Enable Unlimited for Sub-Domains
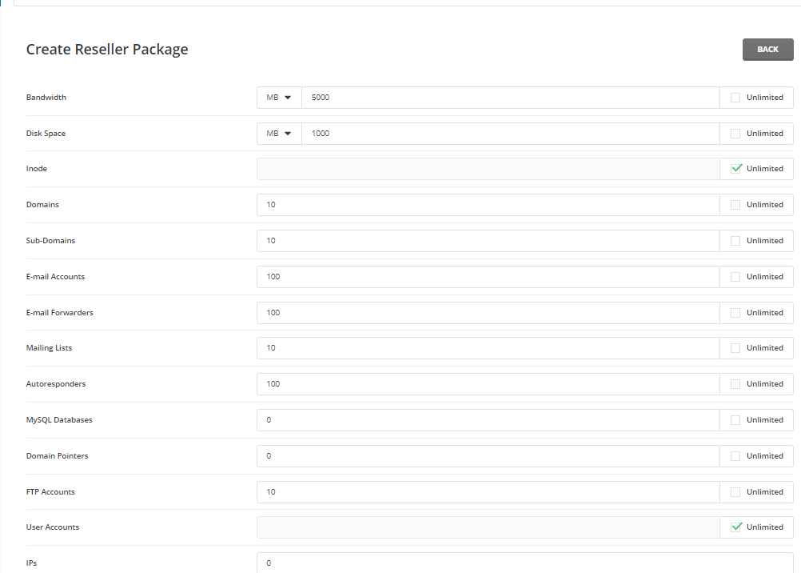This screenshot has height=573, width=801. point(735,241)
